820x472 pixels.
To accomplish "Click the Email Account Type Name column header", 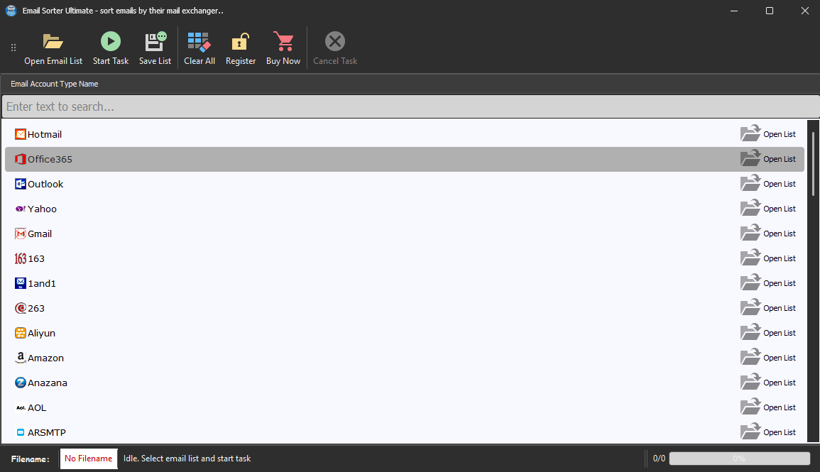I will point(54,84).
